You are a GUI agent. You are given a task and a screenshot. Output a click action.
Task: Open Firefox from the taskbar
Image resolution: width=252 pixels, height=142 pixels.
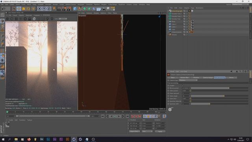coord(29,139)
